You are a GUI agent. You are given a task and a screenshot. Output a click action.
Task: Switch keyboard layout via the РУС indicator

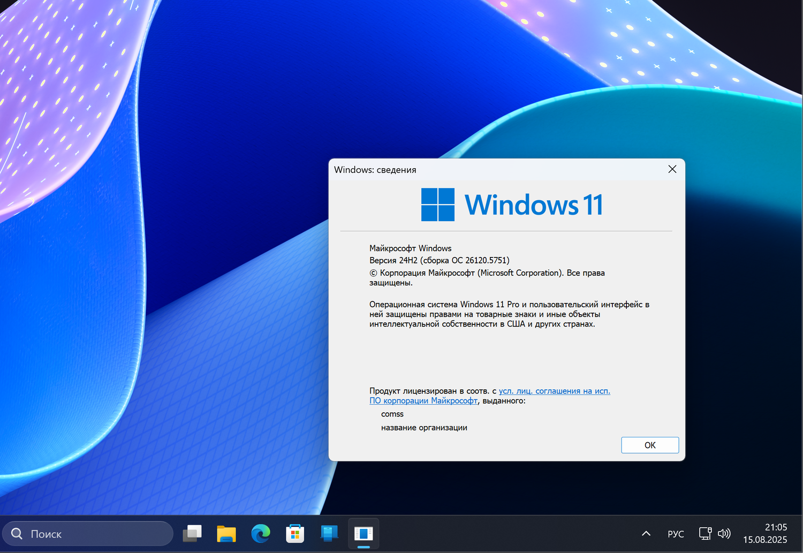[x=676, y=533]
